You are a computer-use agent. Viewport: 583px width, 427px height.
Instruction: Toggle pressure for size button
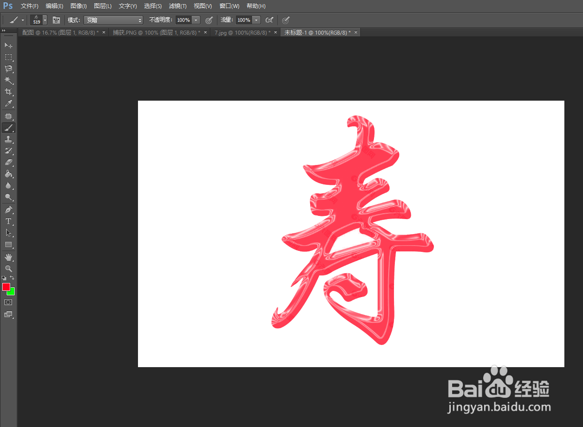[286, 20]
